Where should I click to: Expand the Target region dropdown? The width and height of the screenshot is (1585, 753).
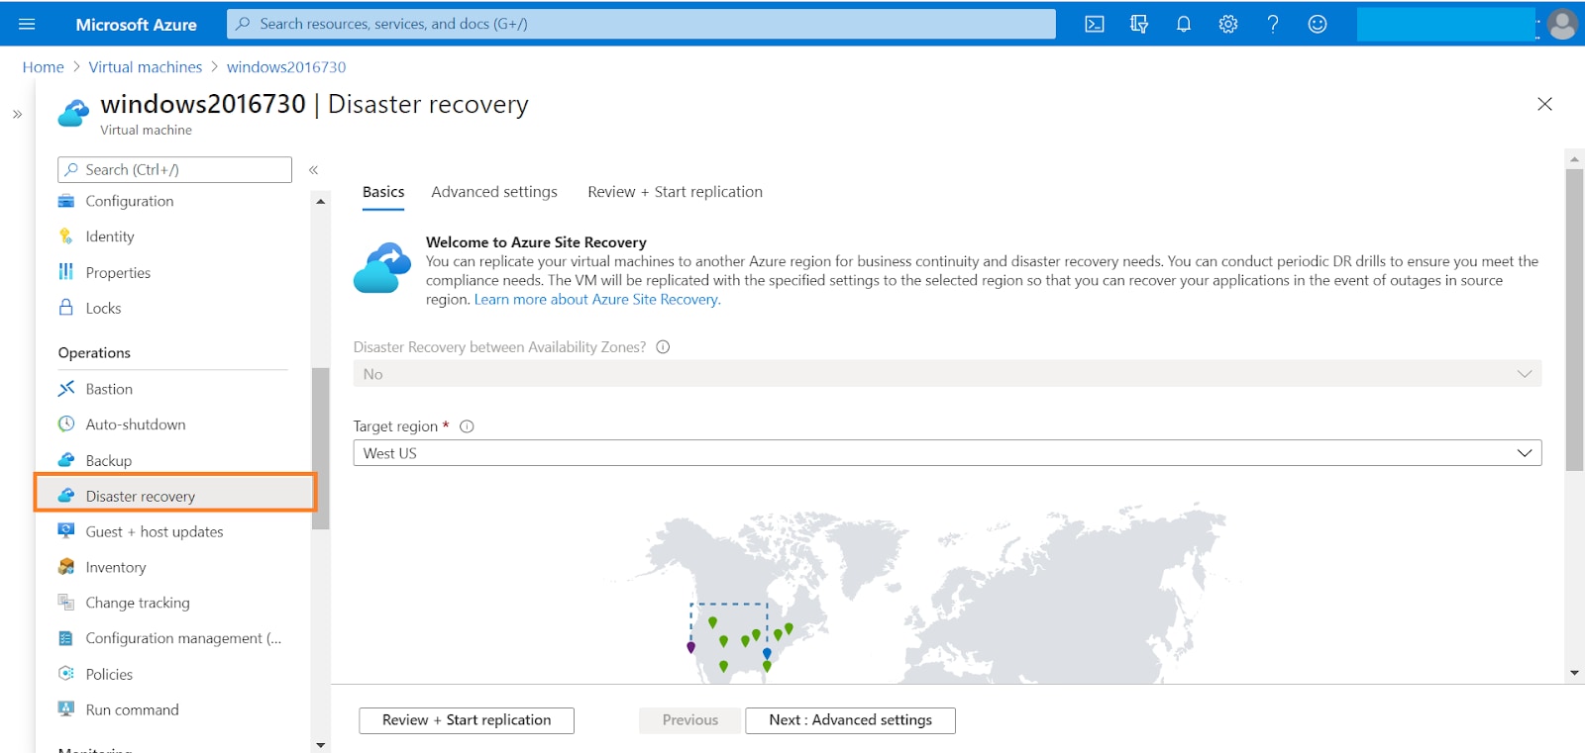[946, 453]
